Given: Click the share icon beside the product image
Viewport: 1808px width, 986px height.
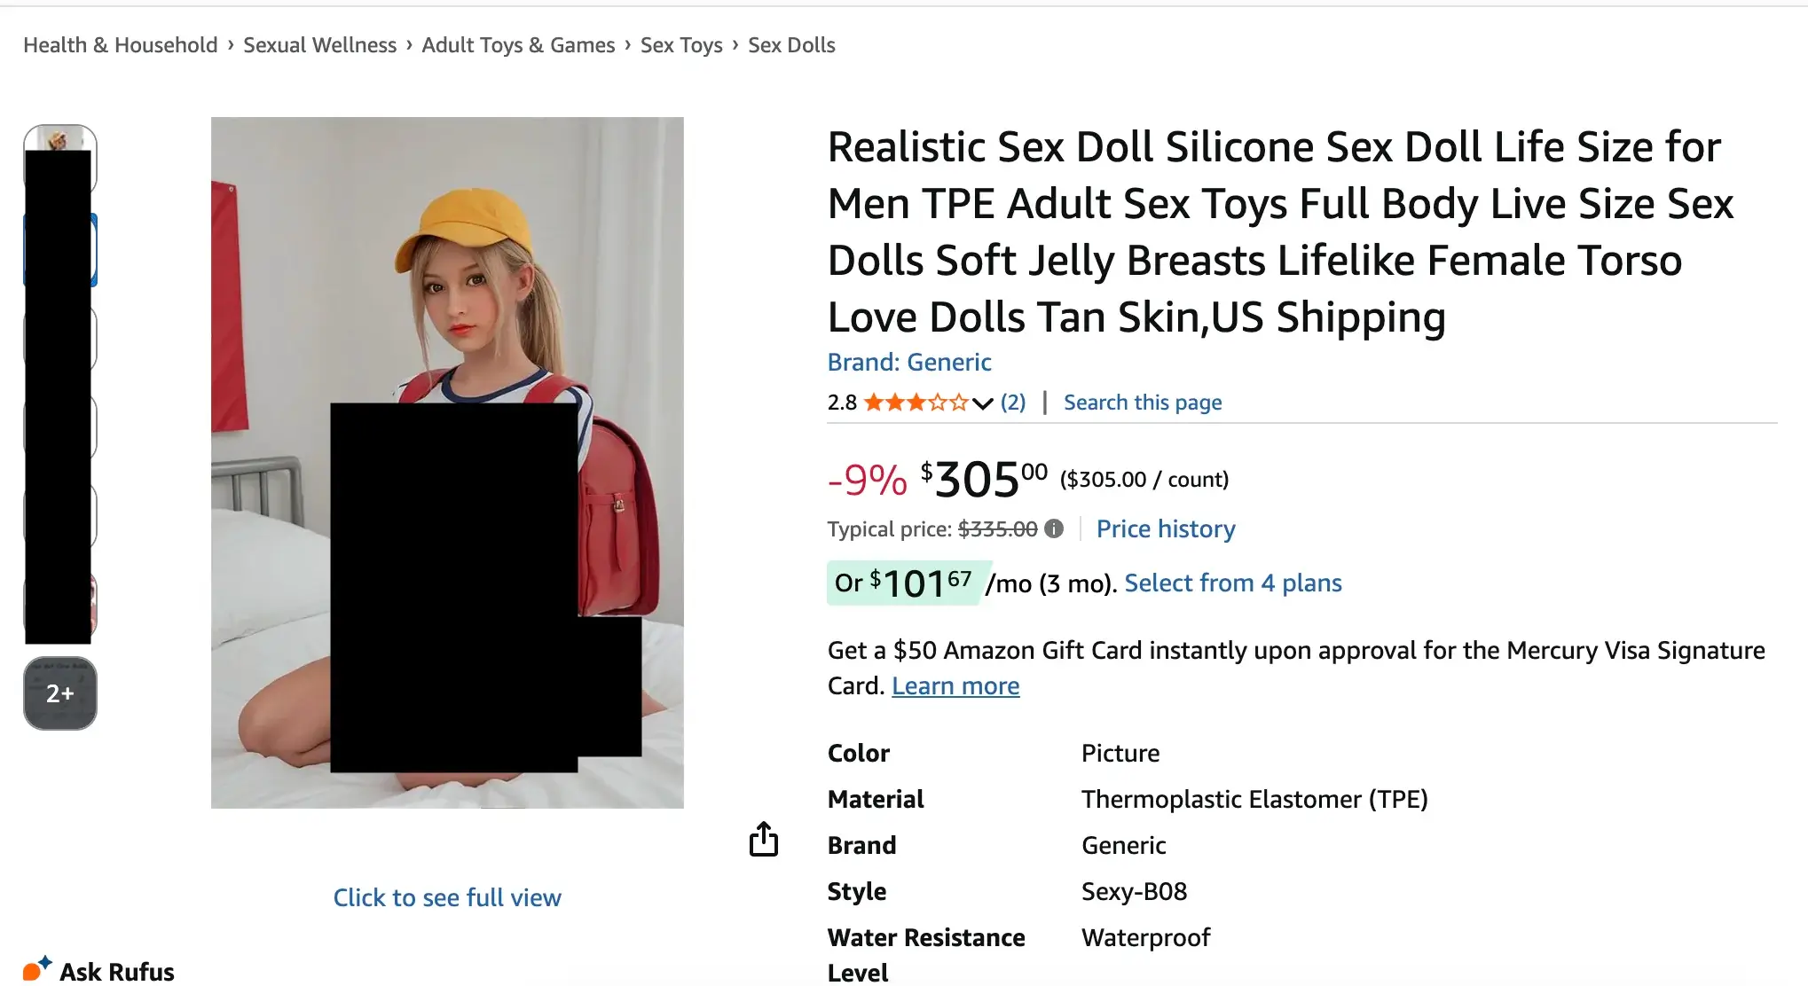Looking at the screenshot, I should pos(763,839).
